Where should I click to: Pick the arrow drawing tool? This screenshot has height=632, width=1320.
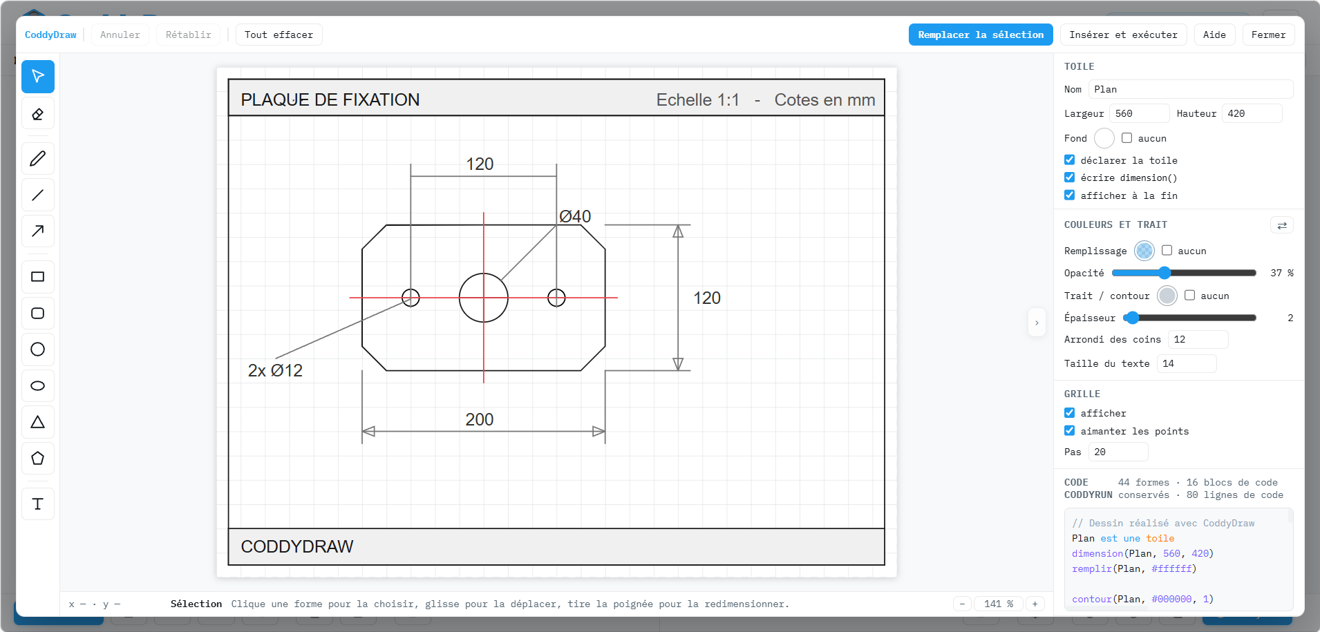click(38, 231)
